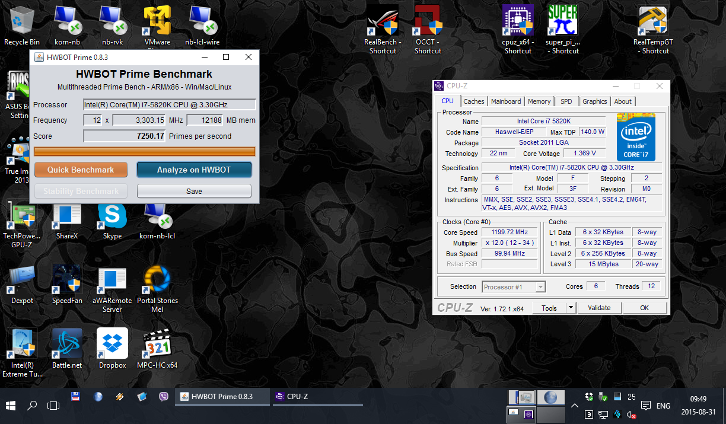Screen dimensions: 726x424
Task: Open the Recycle Bin desktop icon
Action: tap(22, 26)
